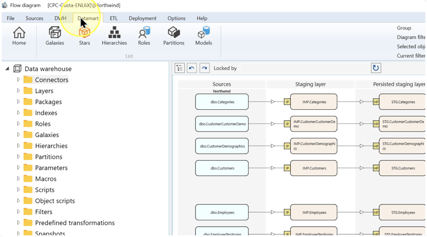Expand the Parameters folder

[18, 167]
